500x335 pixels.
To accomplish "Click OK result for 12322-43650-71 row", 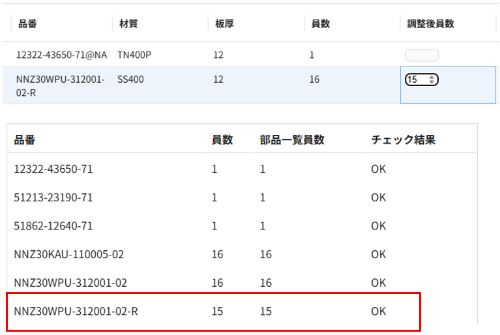I will (379, 169).
